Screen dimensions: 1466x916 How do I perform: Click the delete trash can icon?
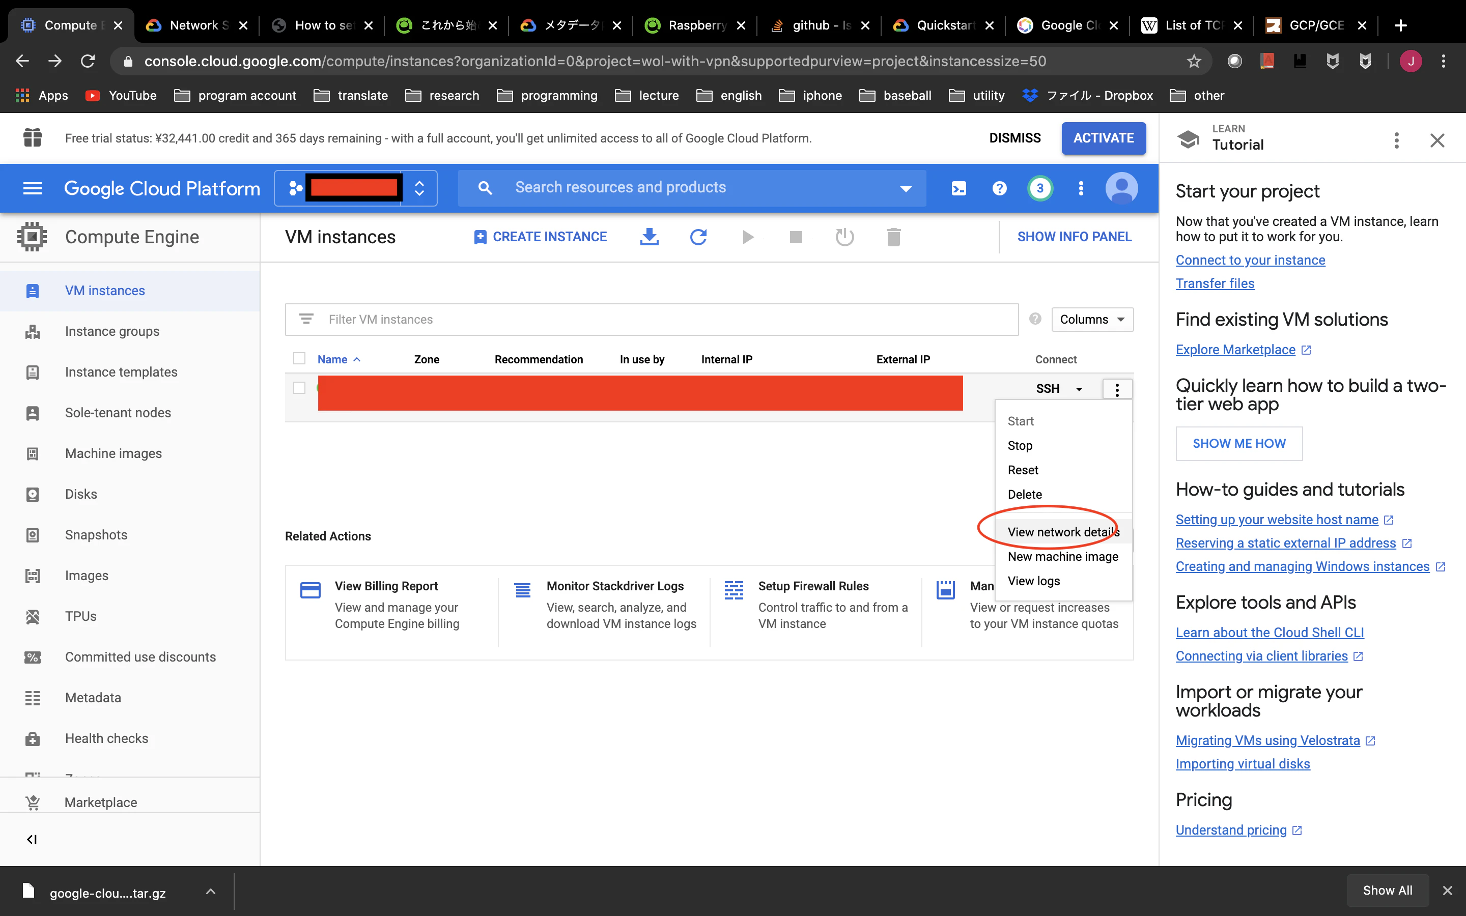pyautogui.click(x=893, y=237)
